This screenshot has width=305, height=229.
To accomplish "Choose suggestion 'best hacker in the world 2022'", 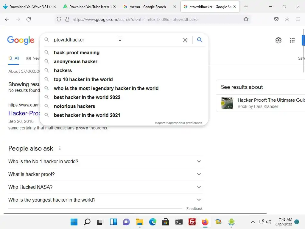I will [x=124, y=98].
